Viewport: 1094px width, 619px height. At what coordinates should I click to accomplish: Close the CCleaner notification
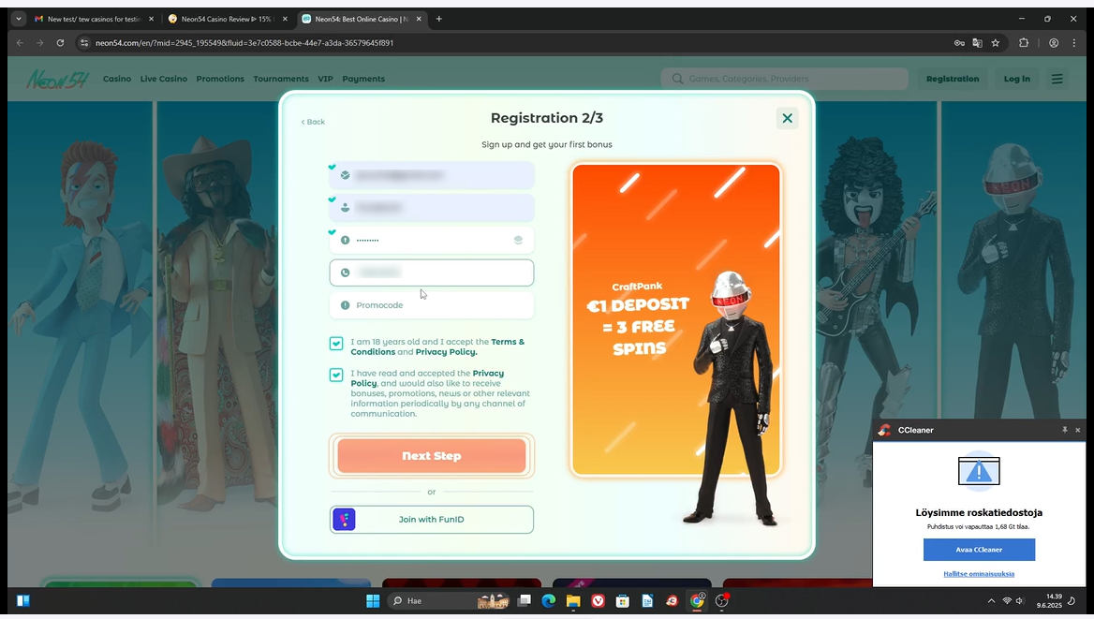[x=1078, y=430]
